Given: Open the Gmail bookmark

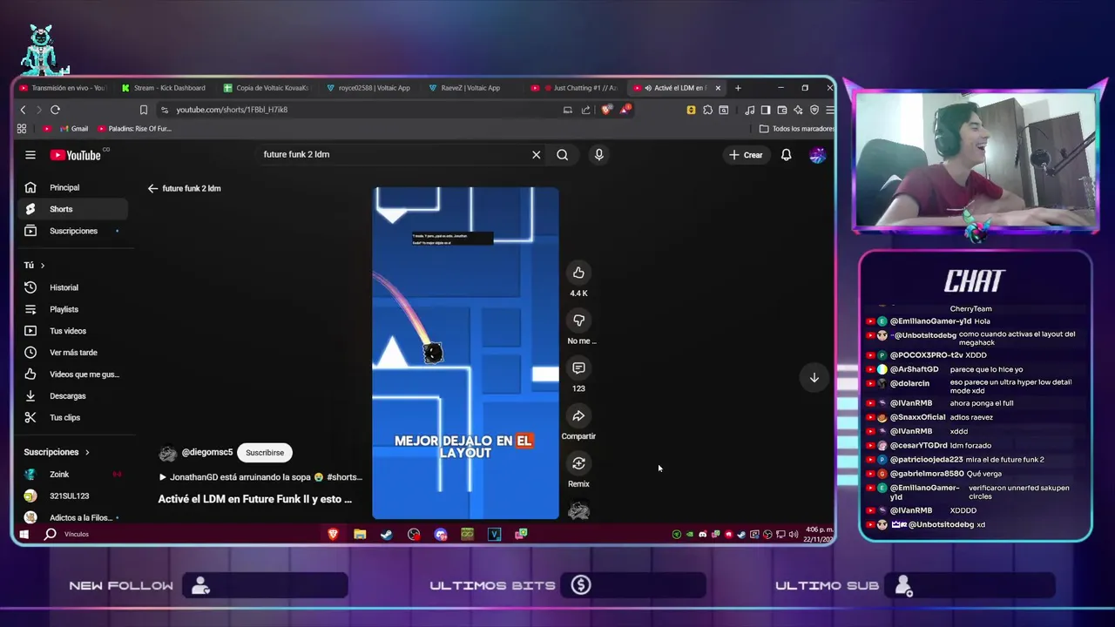Looking at the screenshot, I should (x=73, y=129).
